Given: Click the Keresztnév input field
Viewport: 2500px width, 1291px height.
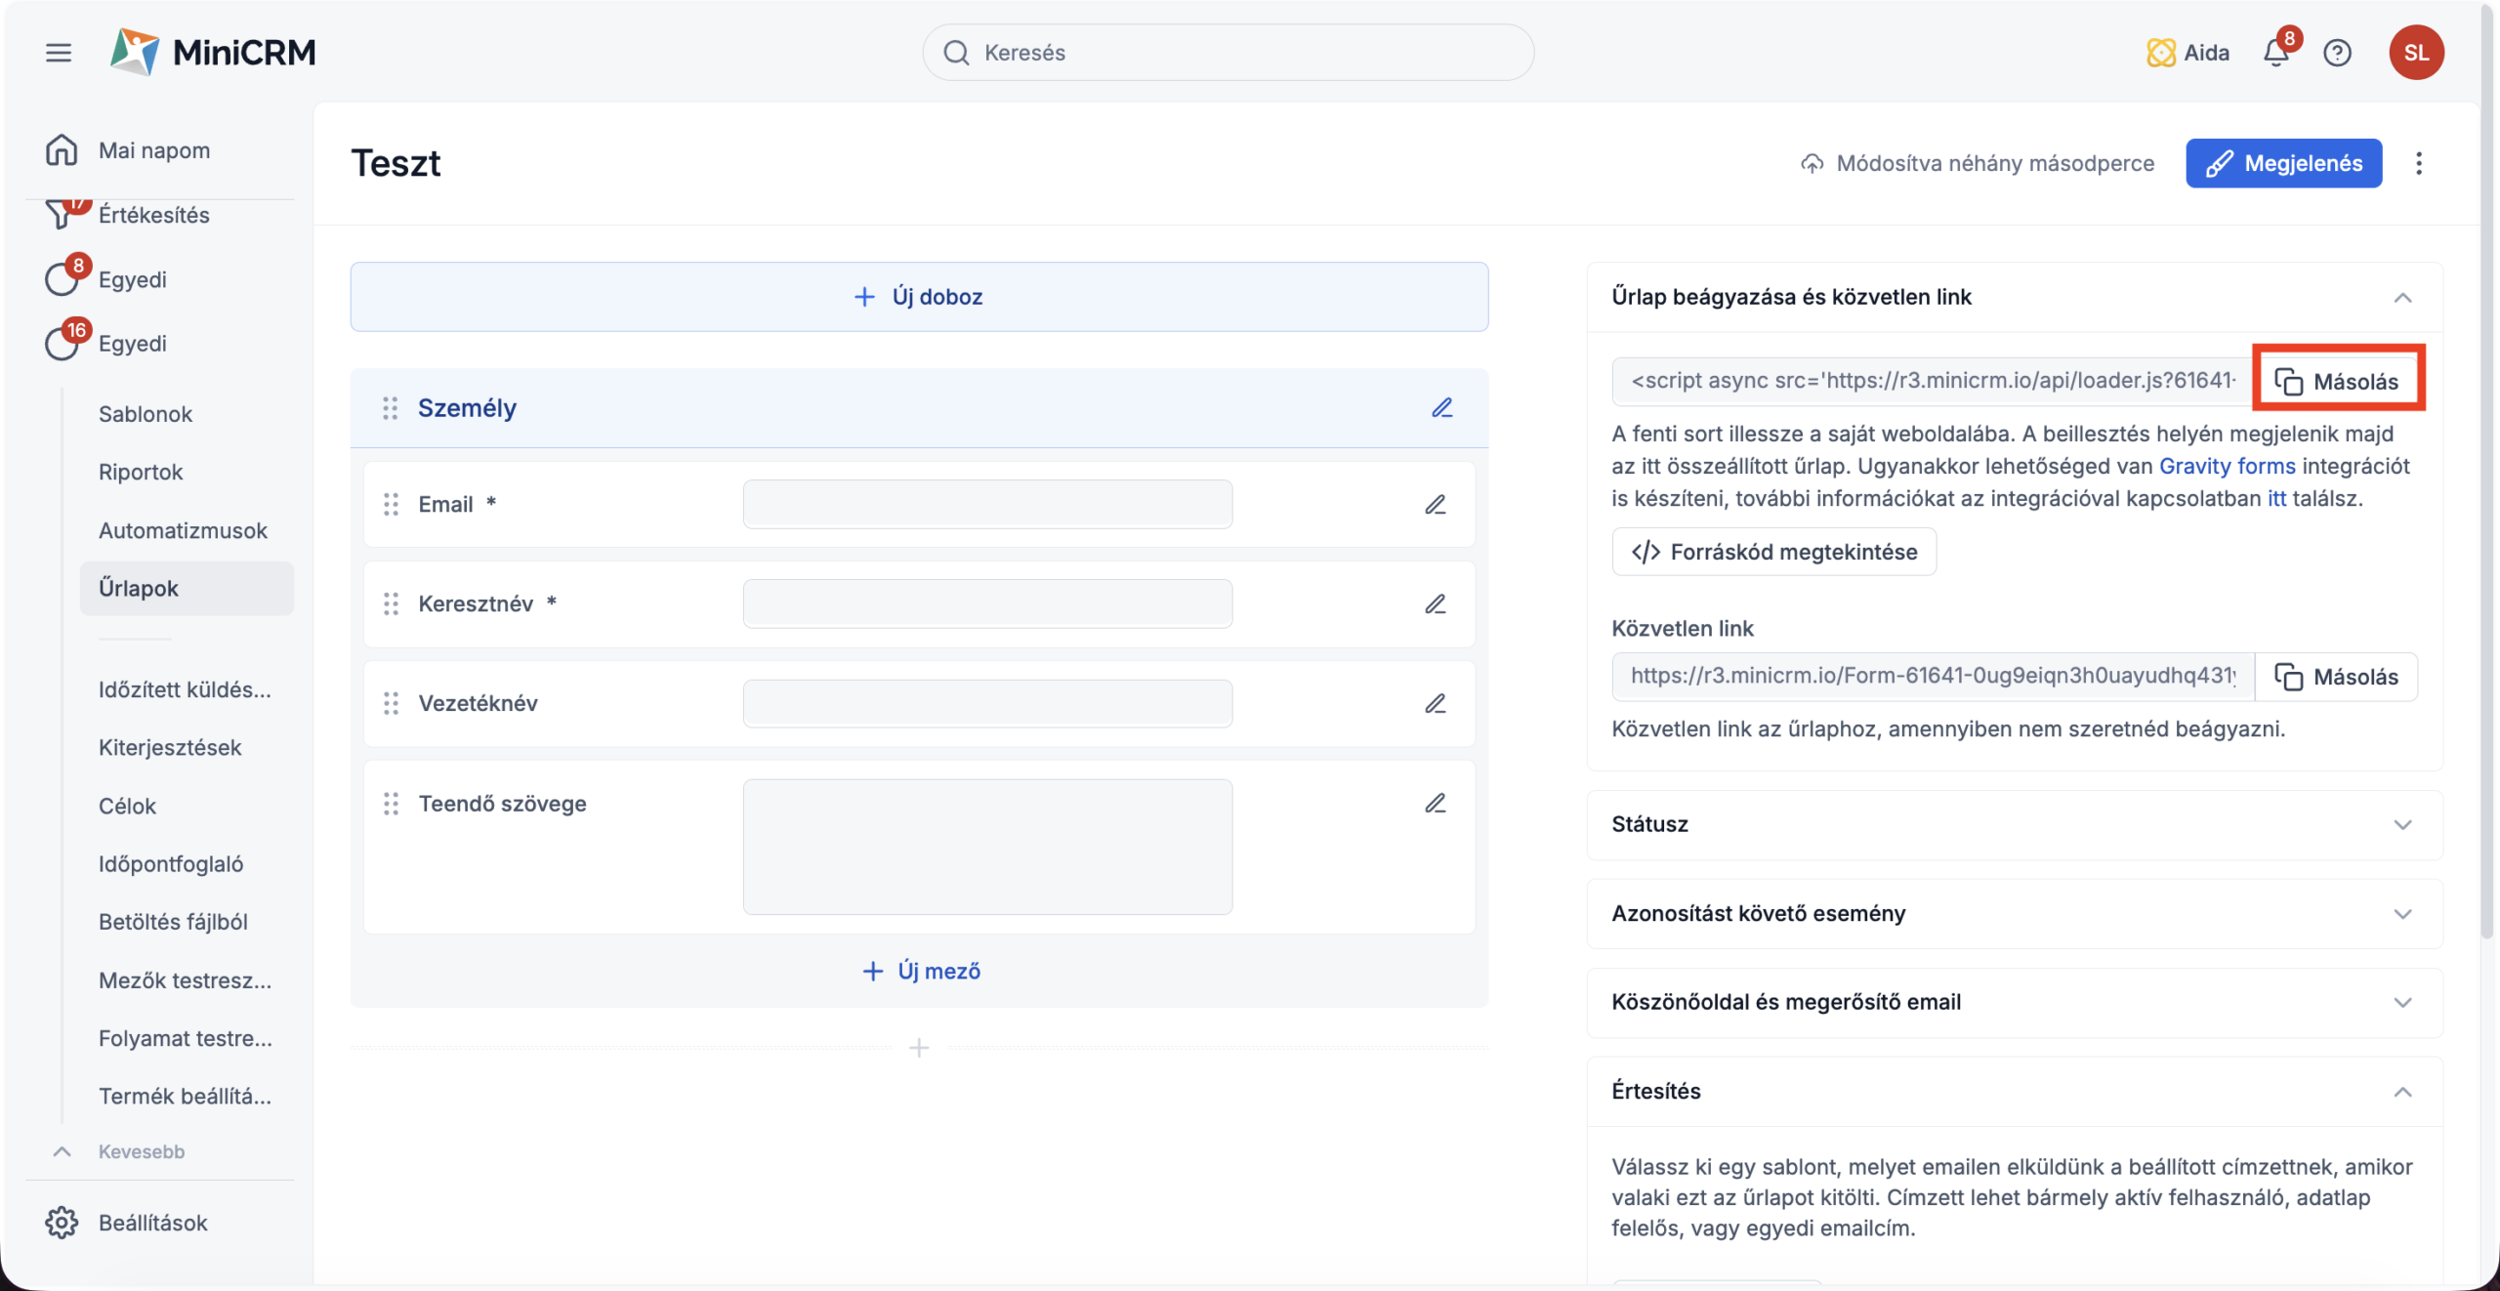Looking at the screenshot, I should 987,604.
